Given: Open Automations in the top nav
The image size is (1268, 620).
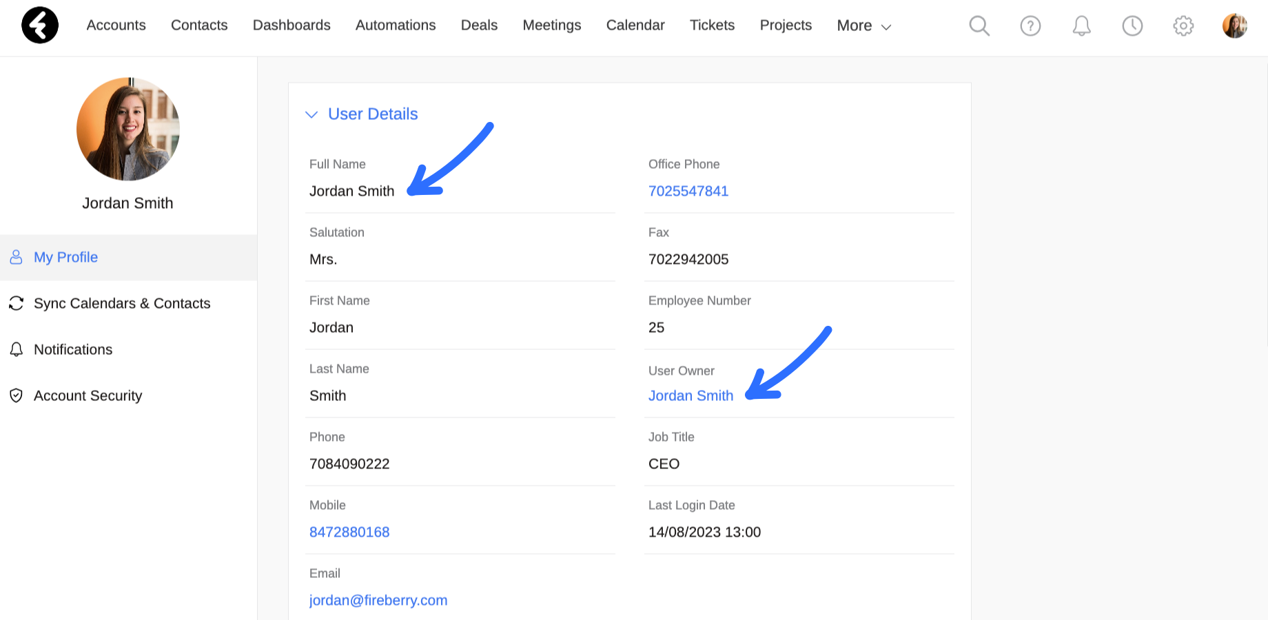Looking at the screenshot, I should (396, 25).
